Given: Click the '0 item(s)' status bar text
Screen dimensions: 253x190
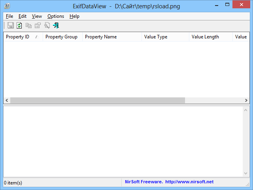Looking at the screenshot, I should (13, 183).
